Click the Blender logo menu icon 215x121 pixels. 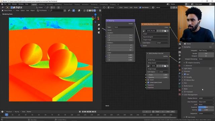tap(2, 4)
